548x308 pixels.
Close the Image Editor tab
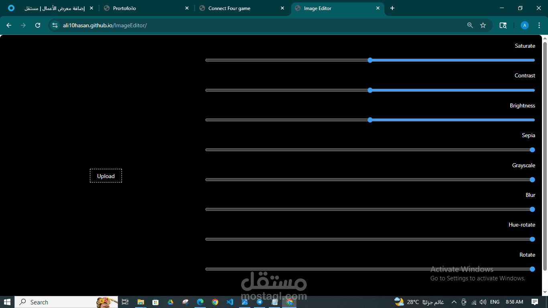coord(378,8)
